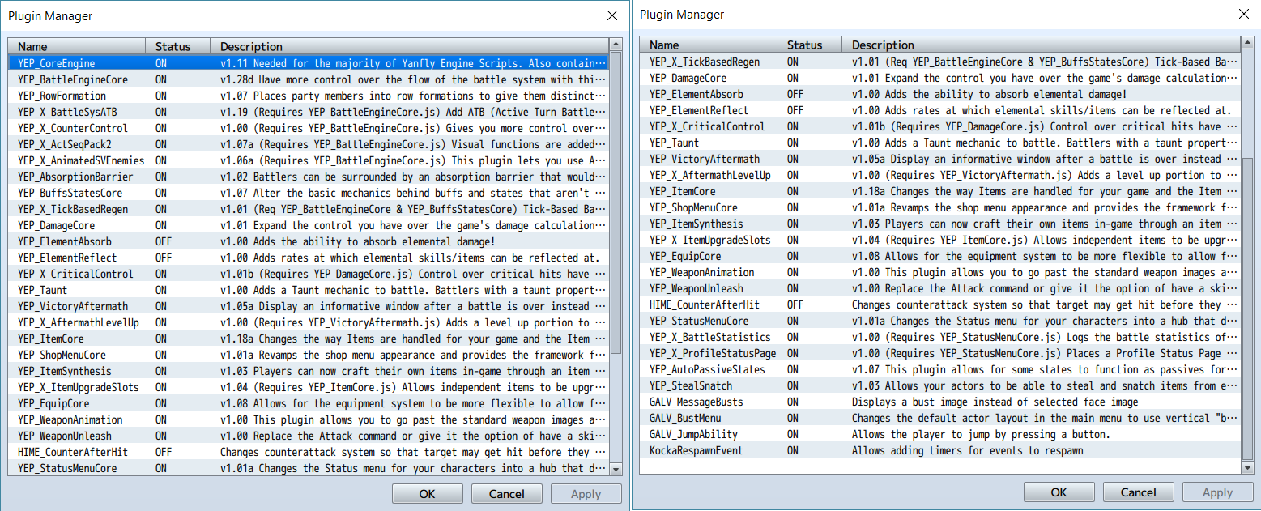Select YEP_StatusMenuCore in the left window
Image resolution: width=1261 pixels, height=511 pixels.
pos(309,468)
